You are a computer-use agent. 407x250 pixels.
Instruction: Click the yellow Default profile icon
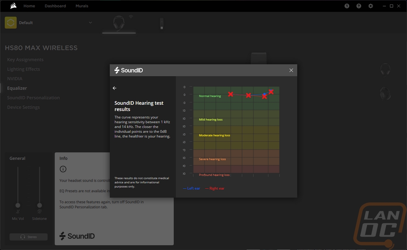pos(11,22)
